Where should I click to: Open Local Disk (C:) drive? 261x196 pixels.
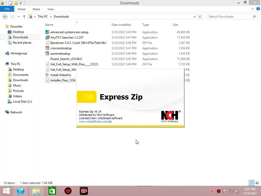click(22, 102)
